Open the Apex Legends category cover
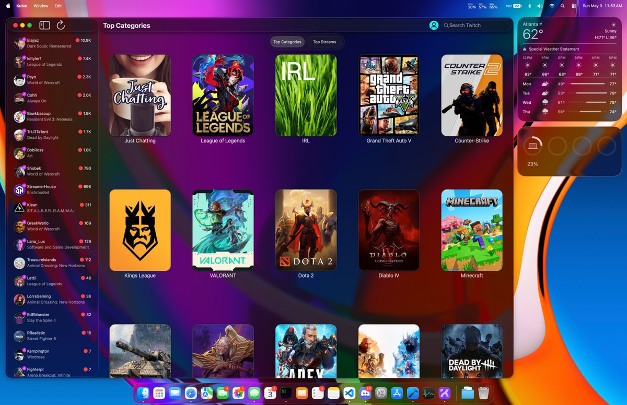Viewport: 627px width, 405px height. [x=306, y=351]
